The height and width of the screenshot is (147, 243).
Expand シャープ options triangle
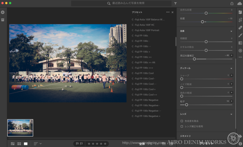[232, 75]
